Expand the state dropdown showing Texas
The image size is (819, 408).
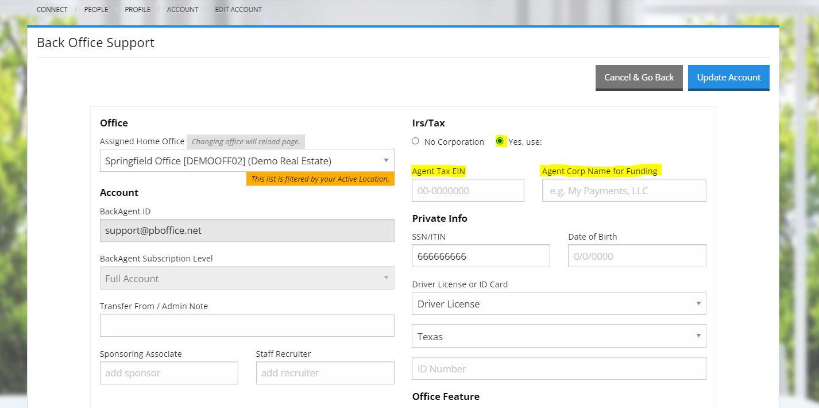click(x=559, y=336)
